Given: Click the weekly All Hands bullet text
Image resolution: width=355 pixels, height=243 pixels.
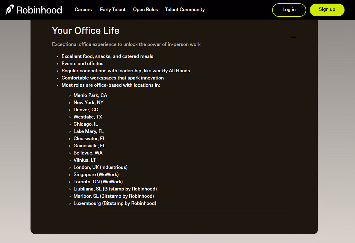Looking at the screenshot, I should [x=126, y=71].
